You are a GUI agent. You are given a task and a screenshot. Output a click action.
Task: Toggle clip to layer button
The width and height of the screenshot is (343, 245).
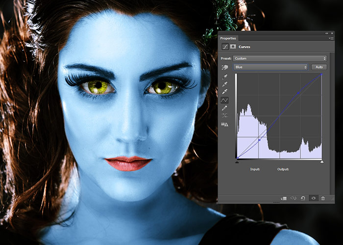pos(284,198)
